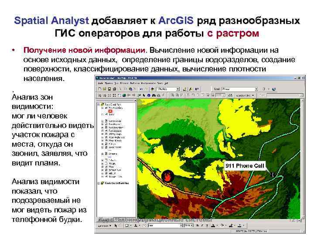The width and height of the screenshot is (314, 235).
Task: Select the rectangle drawing tool
Action: click(x=127, y=225)
